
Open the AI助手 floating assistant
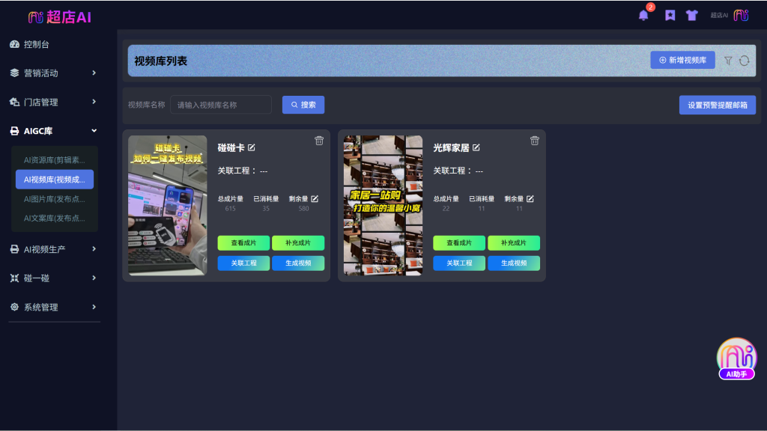[736, 358]
